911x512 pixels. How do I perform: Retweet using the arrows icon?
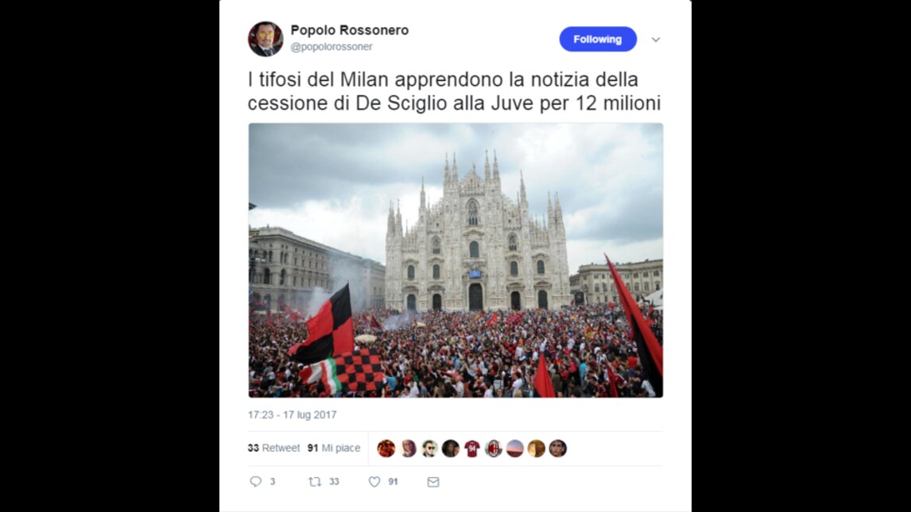pyautogui.click(x=315, y=481)
